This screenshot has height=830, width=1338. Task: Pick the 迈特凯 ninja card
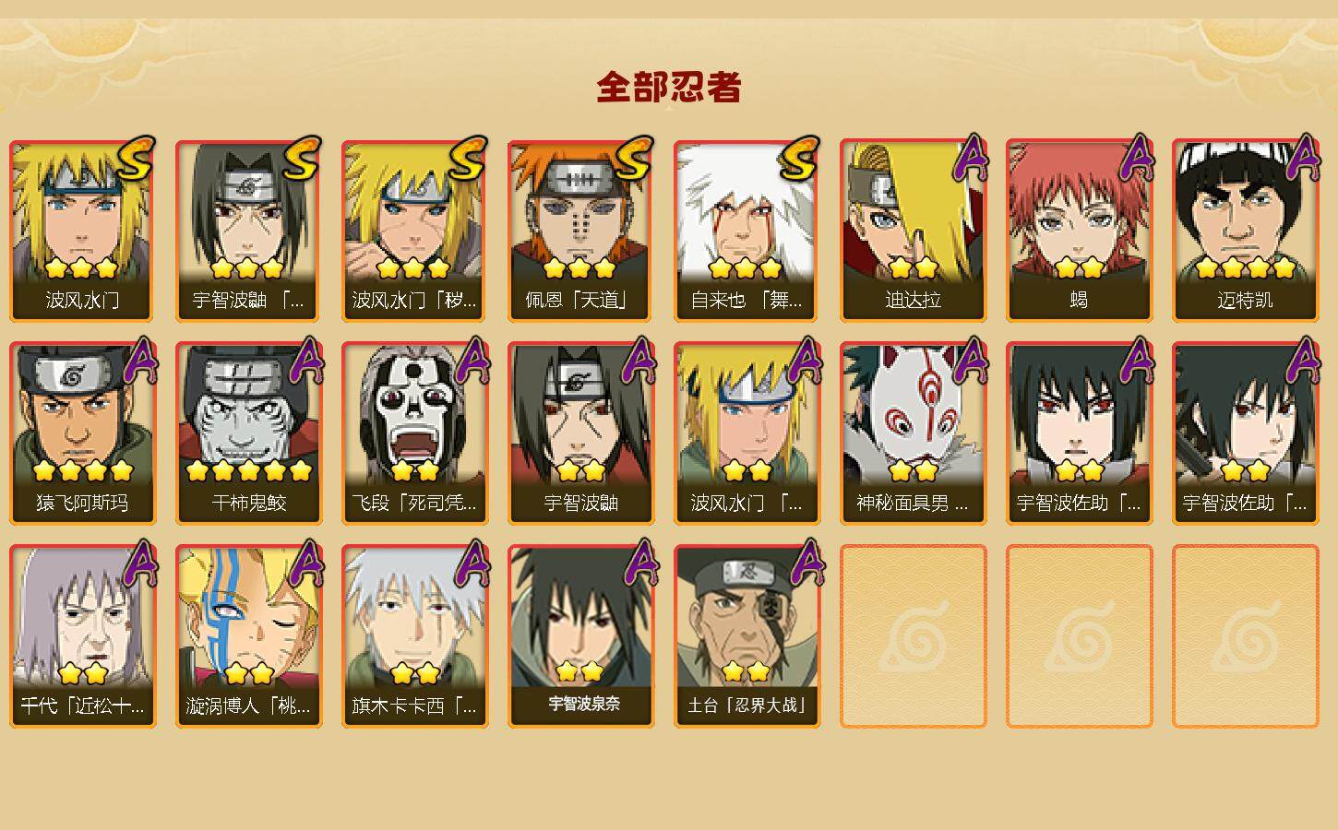[1246, 231]
